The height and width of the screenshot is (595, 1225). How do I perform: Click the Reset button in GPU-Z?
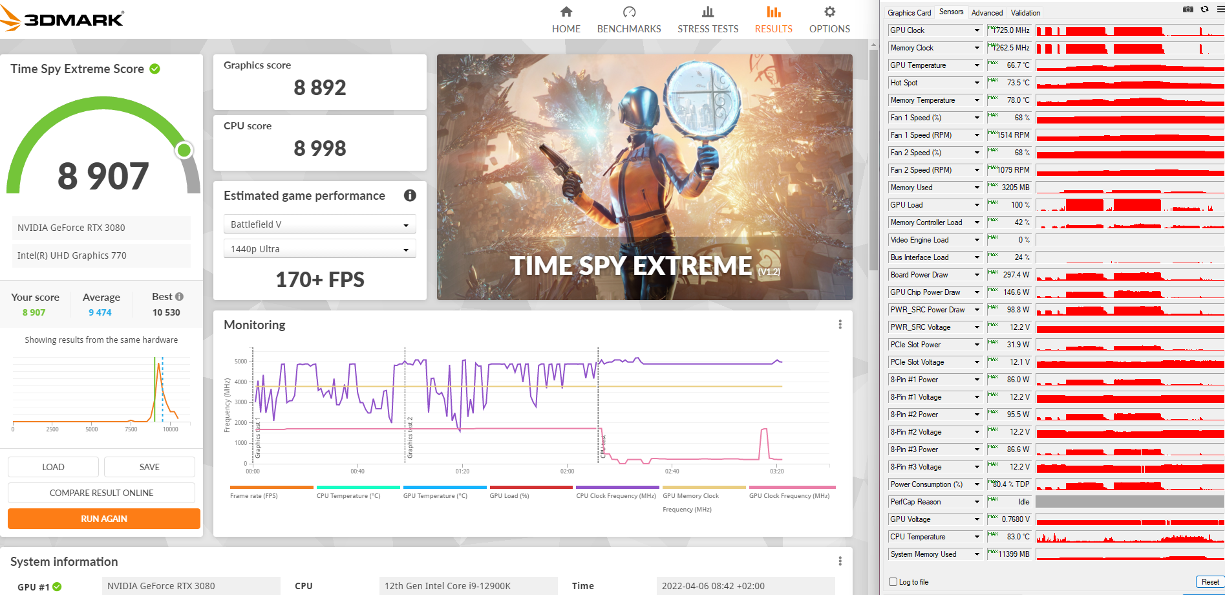1210,582
